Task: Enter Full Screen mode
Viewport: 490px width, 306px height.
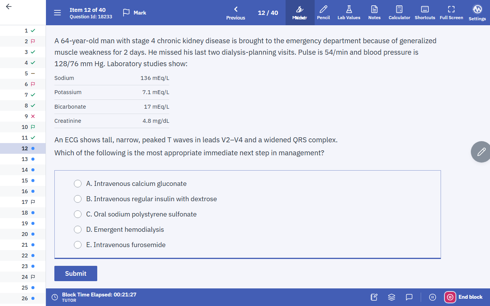Action: pyautogui.click(x=451, y=13)
